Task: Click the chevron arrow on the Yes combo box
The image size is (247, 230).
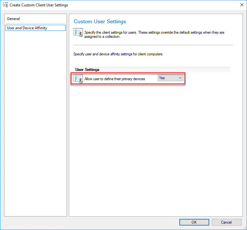Action: pyautogui.click(x=180, y=78)
